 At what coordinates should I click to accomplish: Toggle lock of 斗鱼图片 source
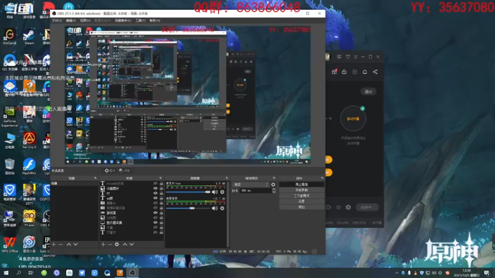161,188
